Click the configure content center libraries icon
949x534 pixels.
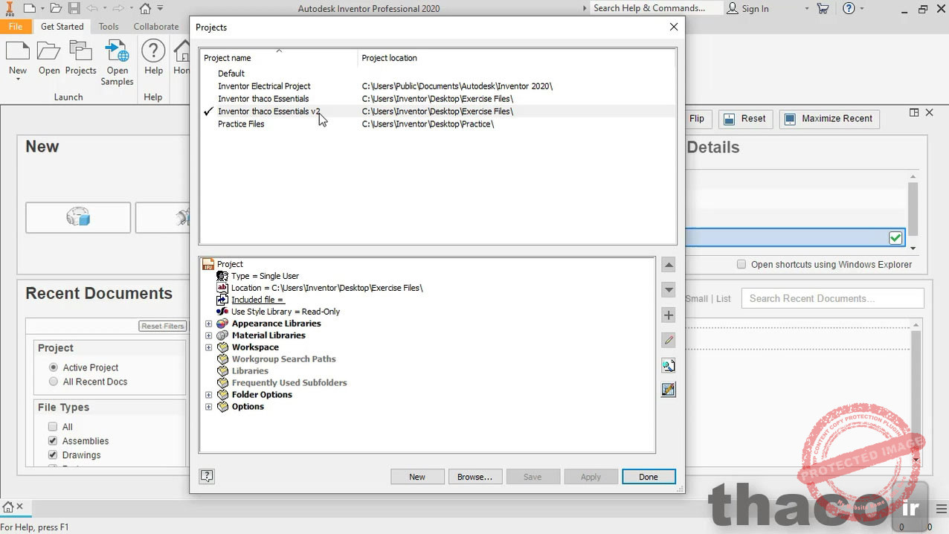(x=669, y=390)
